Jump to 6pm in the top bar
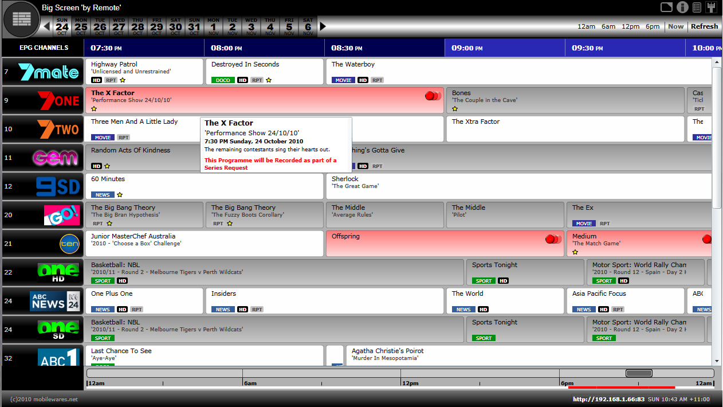 (653, 26)
